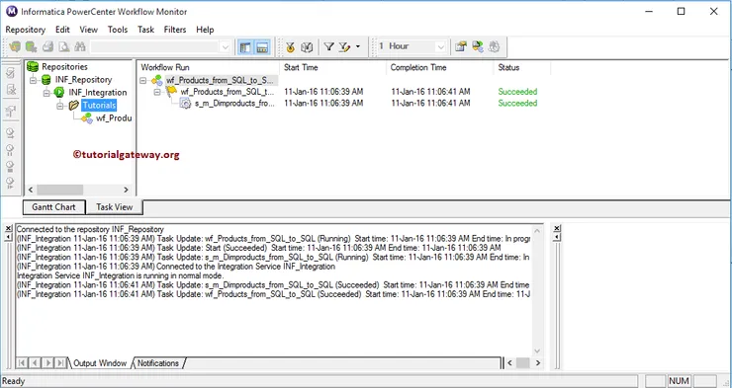Click the recover workflow icon in left sidebar

(11, 112)
